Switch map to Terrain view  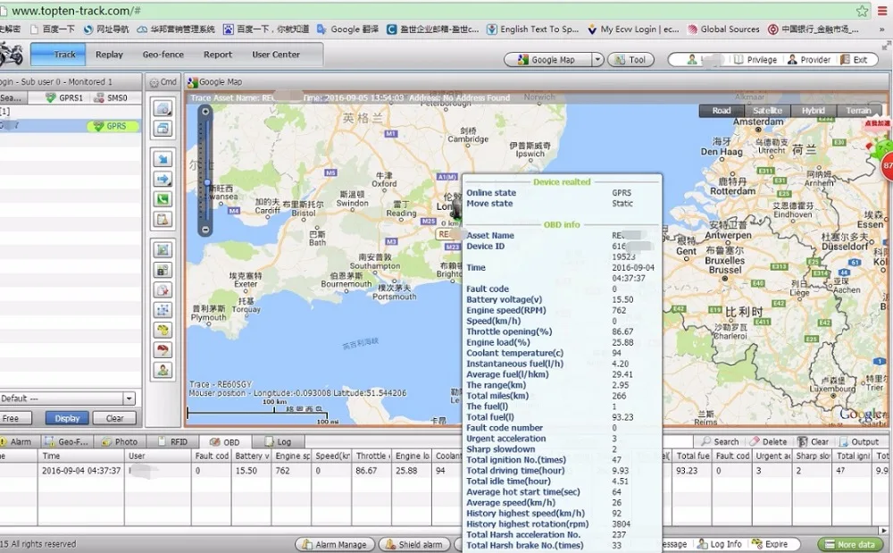[858, 111]
